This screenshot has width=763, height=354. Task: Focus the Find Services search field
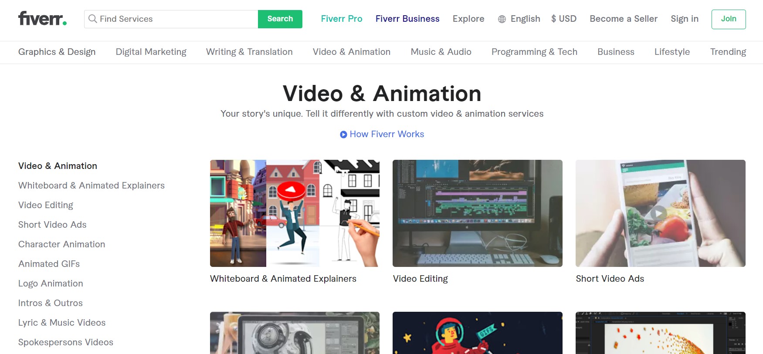(x=171, y=19)
